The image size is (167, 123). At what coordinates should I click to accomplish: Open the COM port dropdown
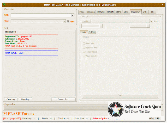point(64,21)
